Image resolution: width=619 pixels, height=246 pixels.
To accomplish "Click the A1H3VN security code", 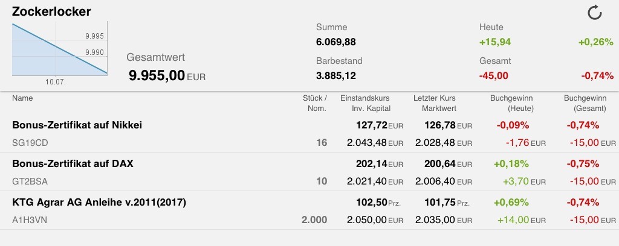I will (x=30, y=220).
